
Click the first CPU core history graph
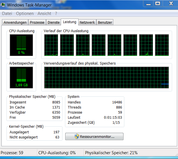click(51, 45)
